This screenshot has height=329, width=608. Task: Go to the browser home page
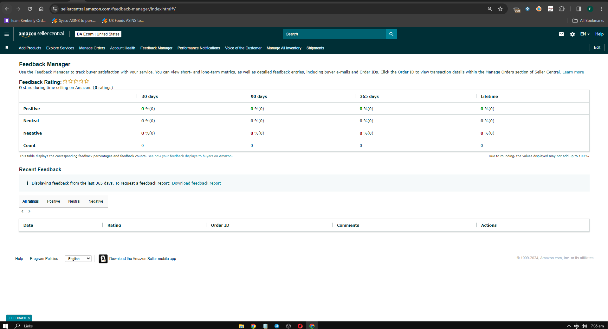point(41,9)
